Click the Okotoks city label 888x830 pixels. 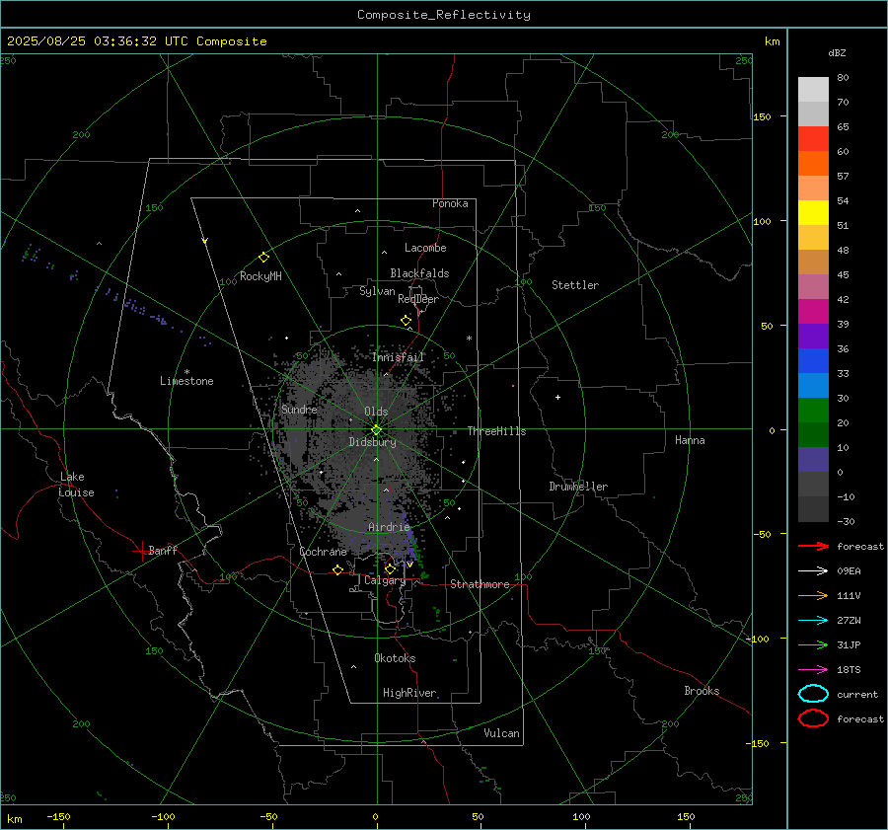[395, 658]
